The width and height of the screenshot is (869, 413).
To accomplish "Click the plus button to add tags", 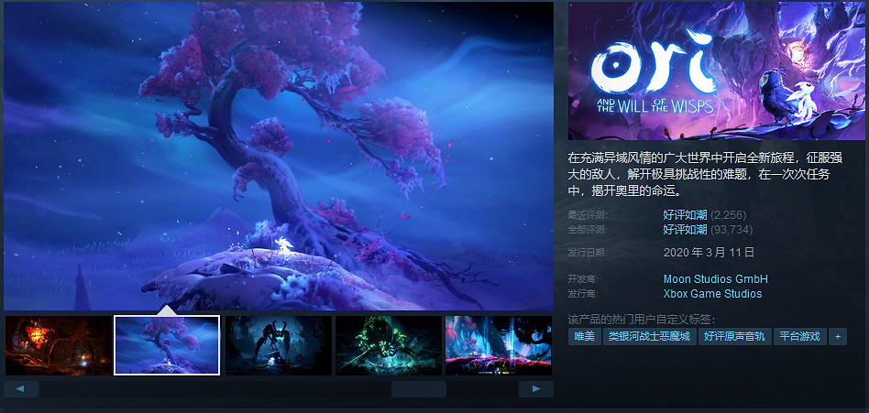I will point(838,337).
